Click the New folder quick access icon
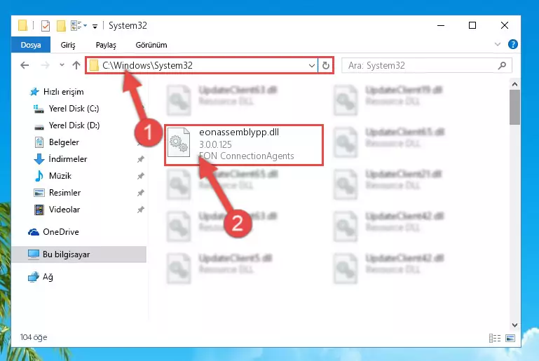The height and width of the screenshot is (361, 539). tap(61, 26)
